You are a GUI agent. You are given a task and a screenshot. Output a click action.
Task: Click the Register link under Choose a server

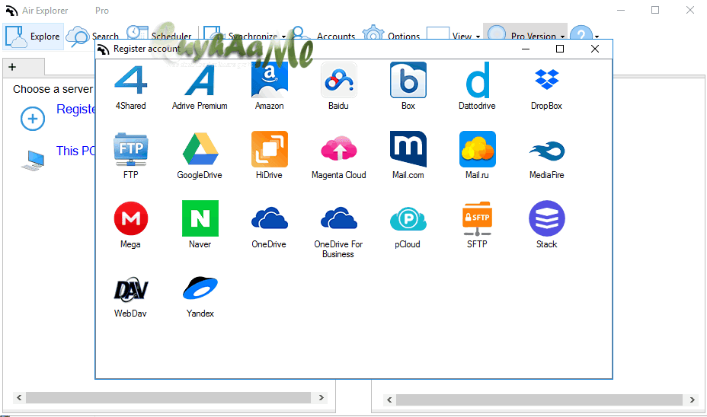pyautogui.click(x=75, y=109)
